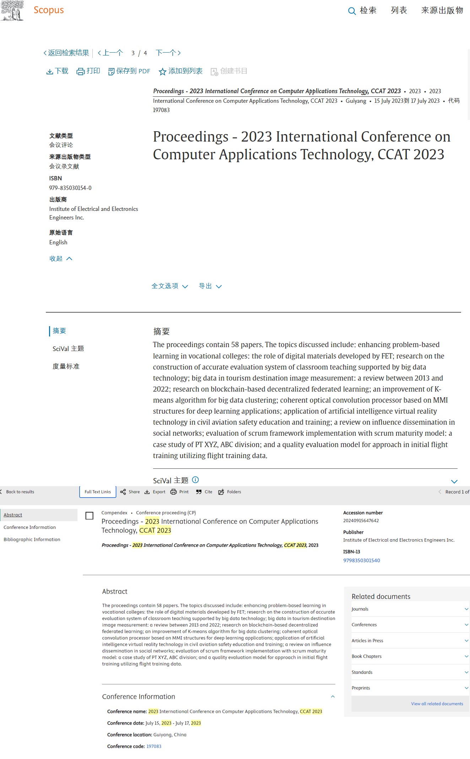Click the Scopus wordmark

[x=49, y=10]
